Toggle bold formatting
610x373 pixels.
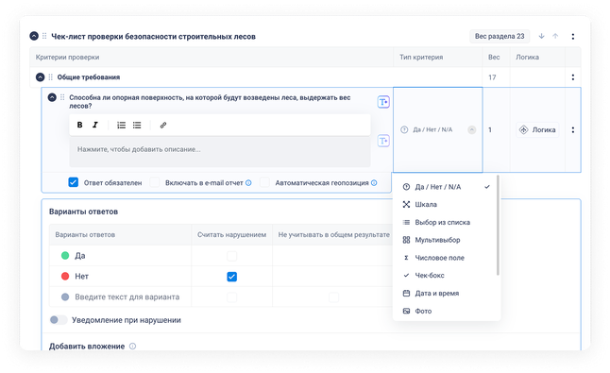coord(79,125)
